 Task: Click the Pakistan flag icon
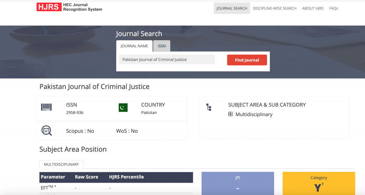coord(123,107)
